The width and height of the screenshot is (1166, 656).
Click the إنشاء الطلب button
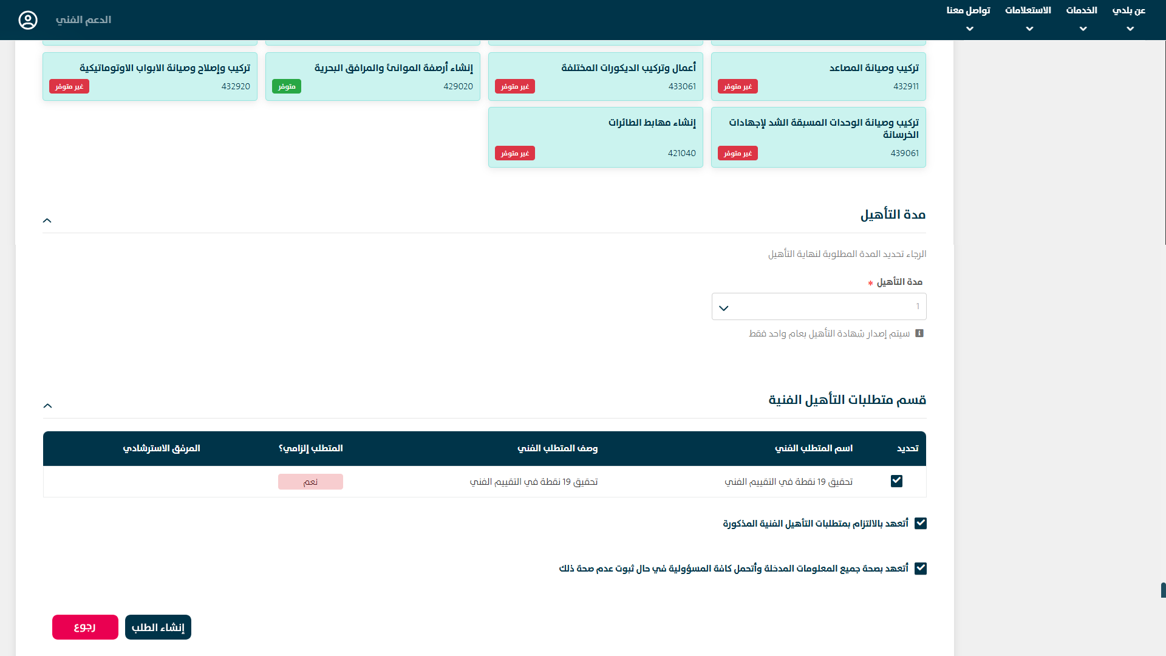pyautogui.click(x=158, y=627)
